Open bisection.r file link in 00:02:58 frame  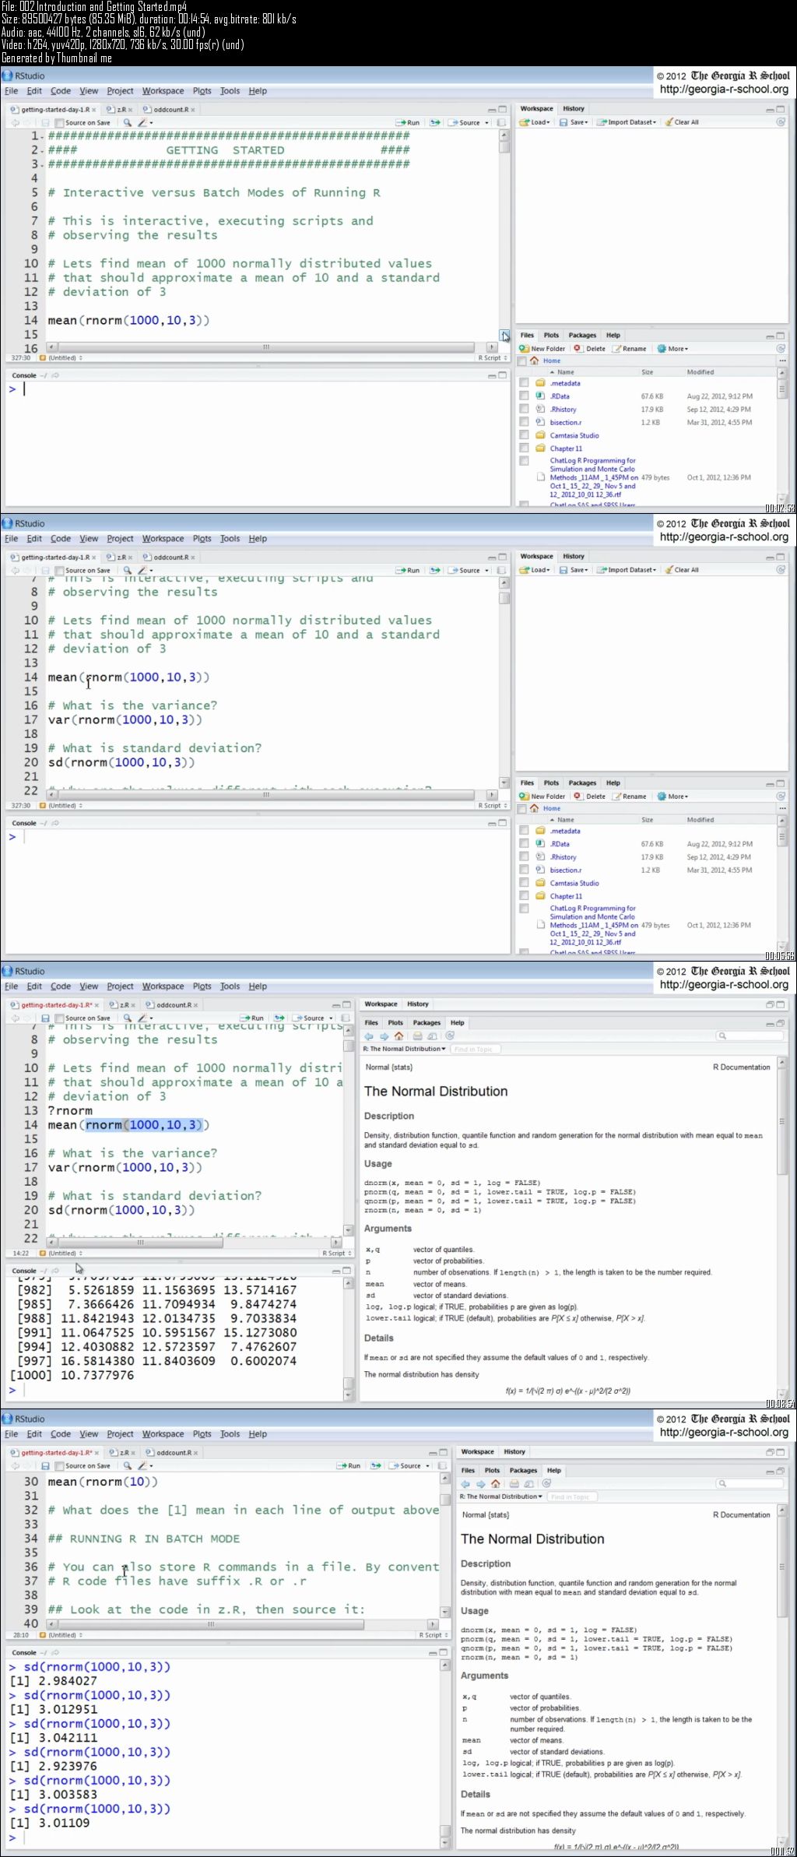(566, 423)
